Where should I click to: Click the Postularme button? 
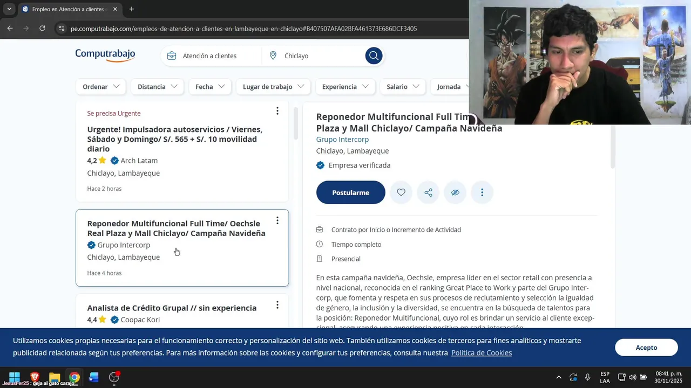[351, 192]
